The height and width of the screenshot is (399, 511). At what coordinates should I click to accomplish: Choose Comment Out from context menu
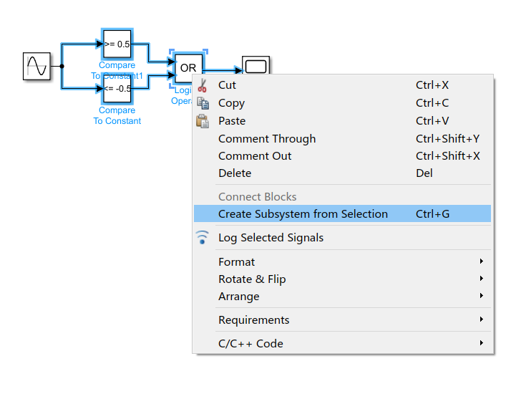[x=255, y=156]
